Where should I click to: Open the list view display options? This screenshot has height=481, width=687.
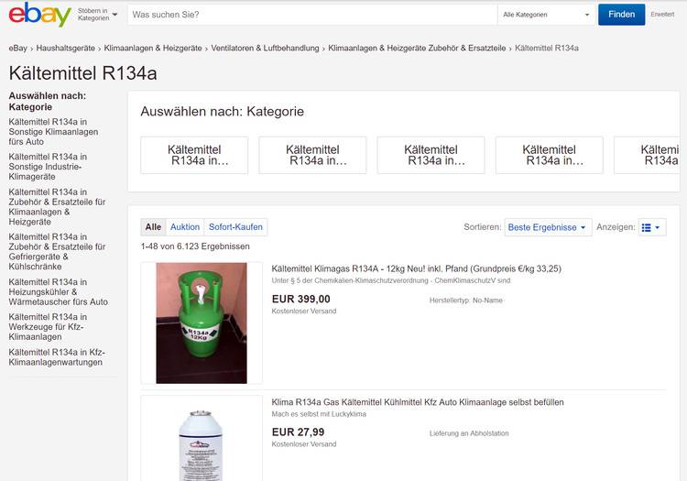pyautogui.click(x=651, y=227)
